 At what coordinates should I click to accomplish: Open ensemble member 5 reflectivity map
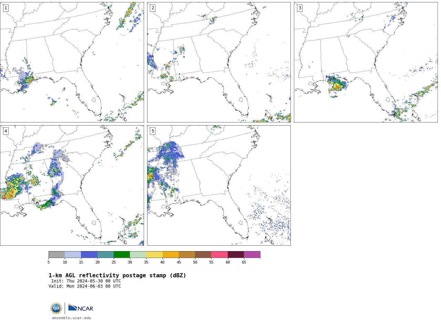pos(219,185)
